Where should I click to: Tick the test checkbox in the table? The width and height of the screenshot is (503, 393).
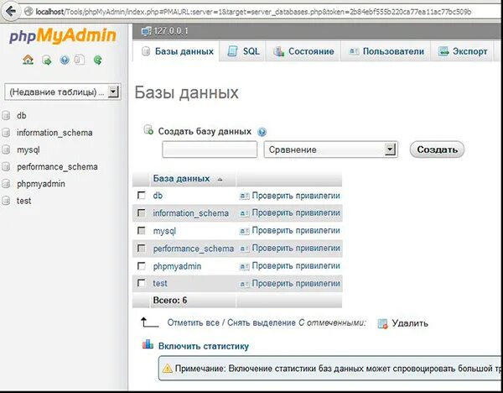(x=141, y=283)
